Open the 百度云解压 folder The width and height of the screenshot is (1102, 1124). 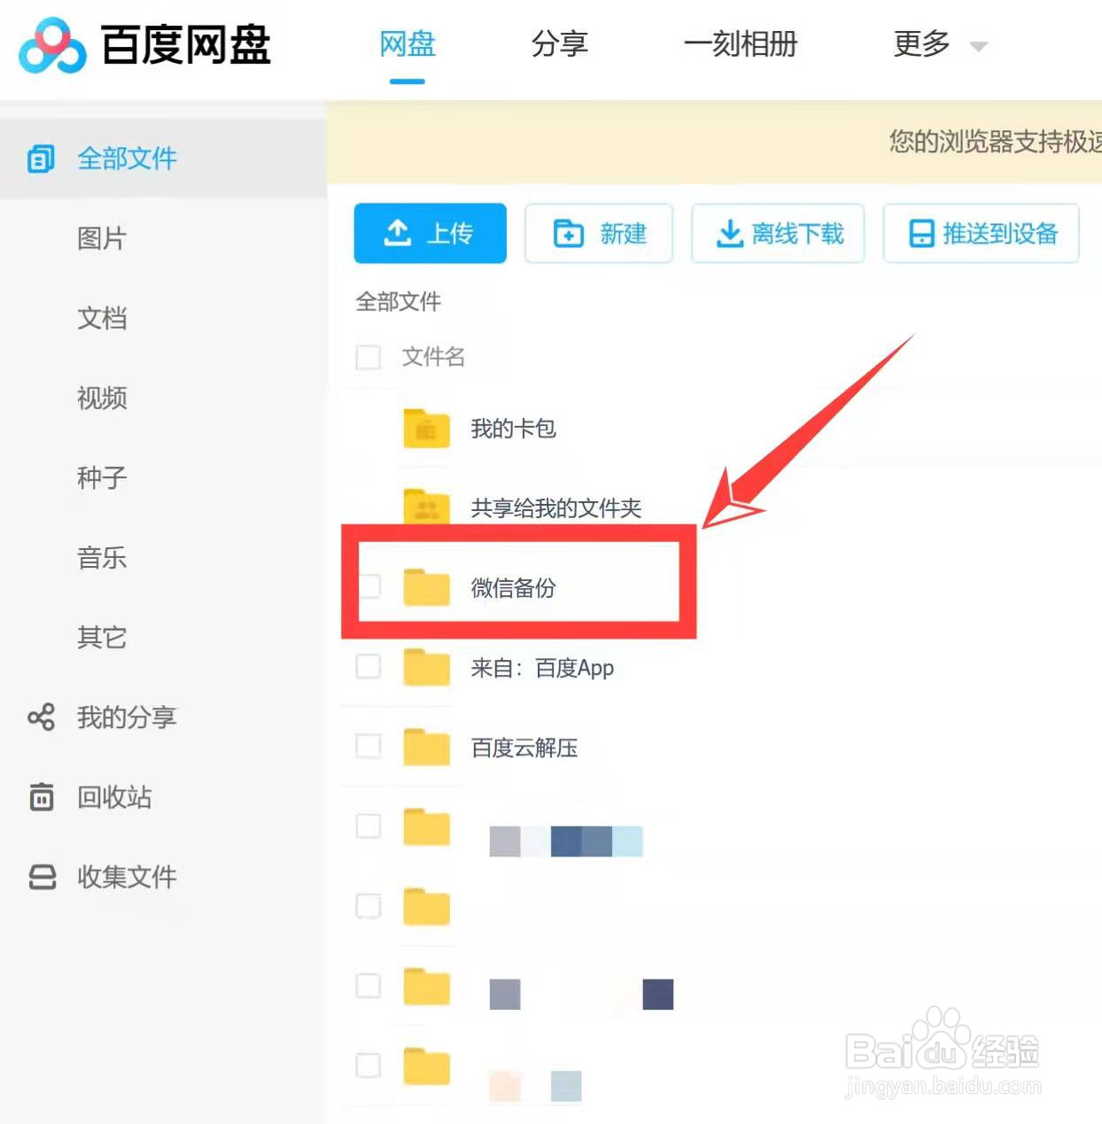click(524, 747)
